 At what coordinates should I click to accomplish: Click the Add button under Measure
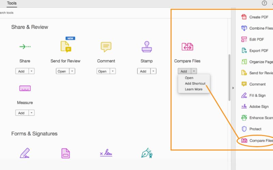point(22,113)
